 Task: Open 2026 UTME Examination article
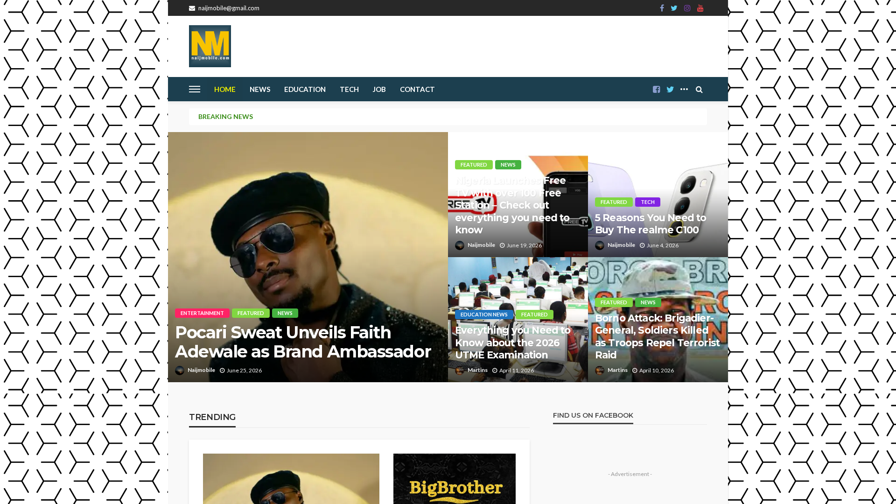coord(512,343)
